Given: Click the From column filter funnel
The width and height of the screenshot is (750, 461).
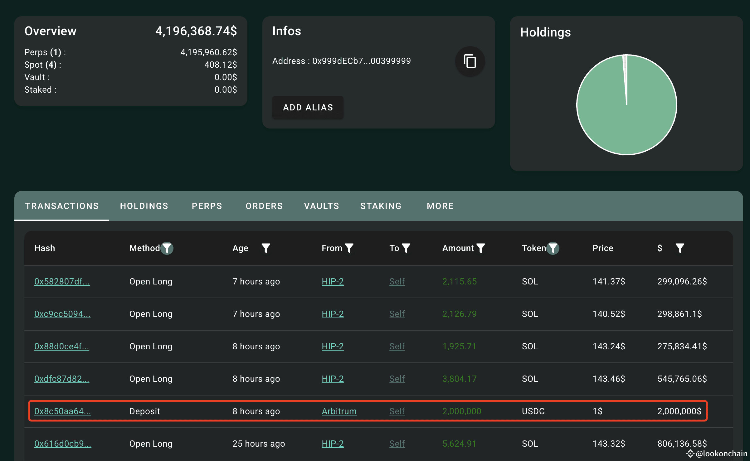Looking at the screenshot, I should click(349, 248).
